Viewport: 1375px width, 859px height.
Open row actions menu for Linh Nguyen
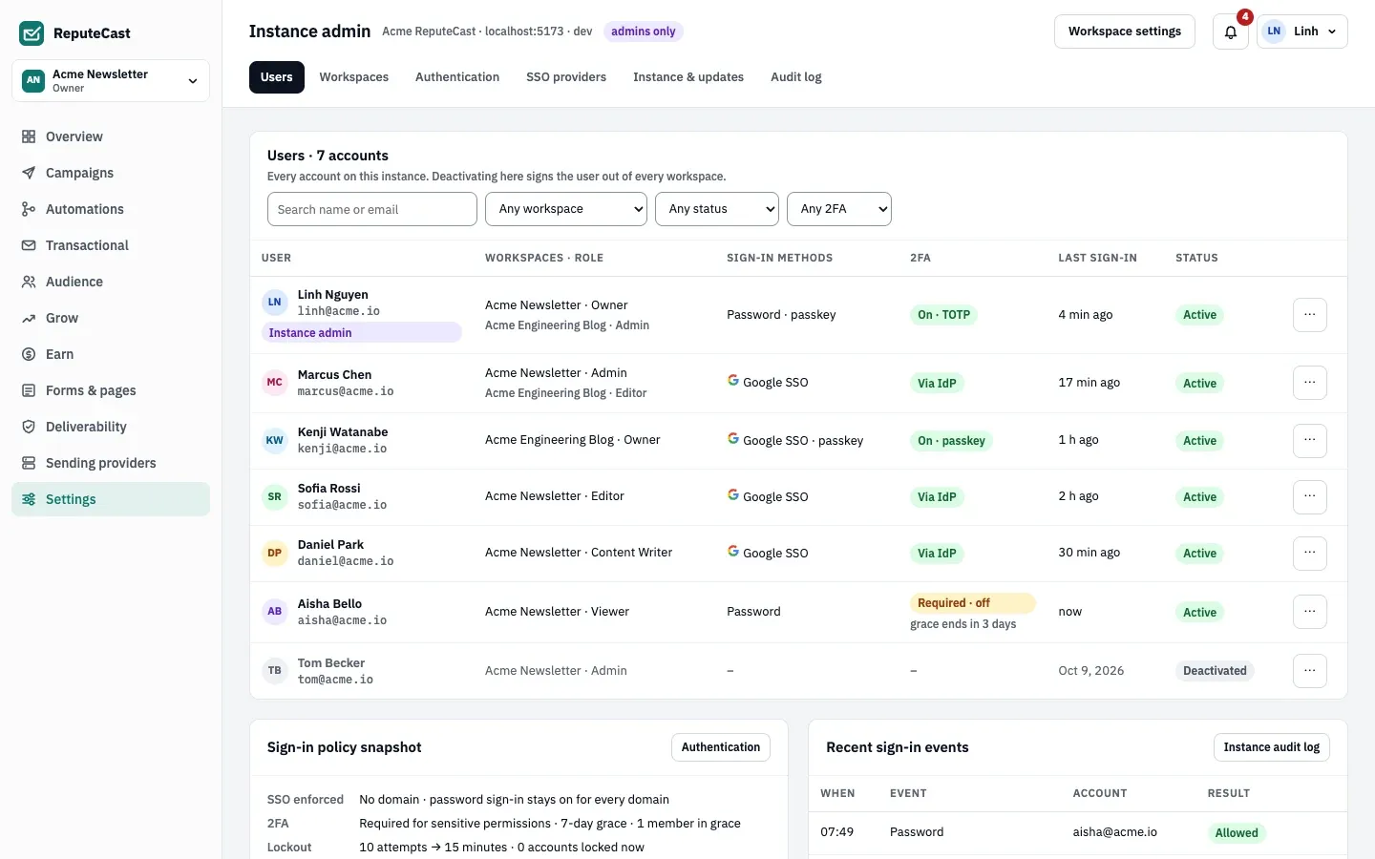click(1309, 315)
